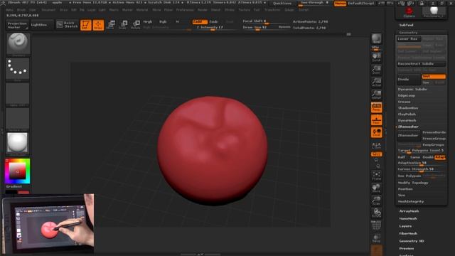
Task: Select the Rotate transform tool in top shelf
Action: coord(135,25)
